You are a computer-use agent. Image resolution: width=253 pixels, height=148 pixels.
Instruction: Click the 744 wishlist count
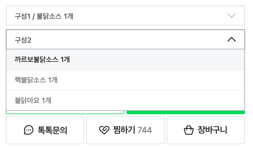click(x=145, y=130)
